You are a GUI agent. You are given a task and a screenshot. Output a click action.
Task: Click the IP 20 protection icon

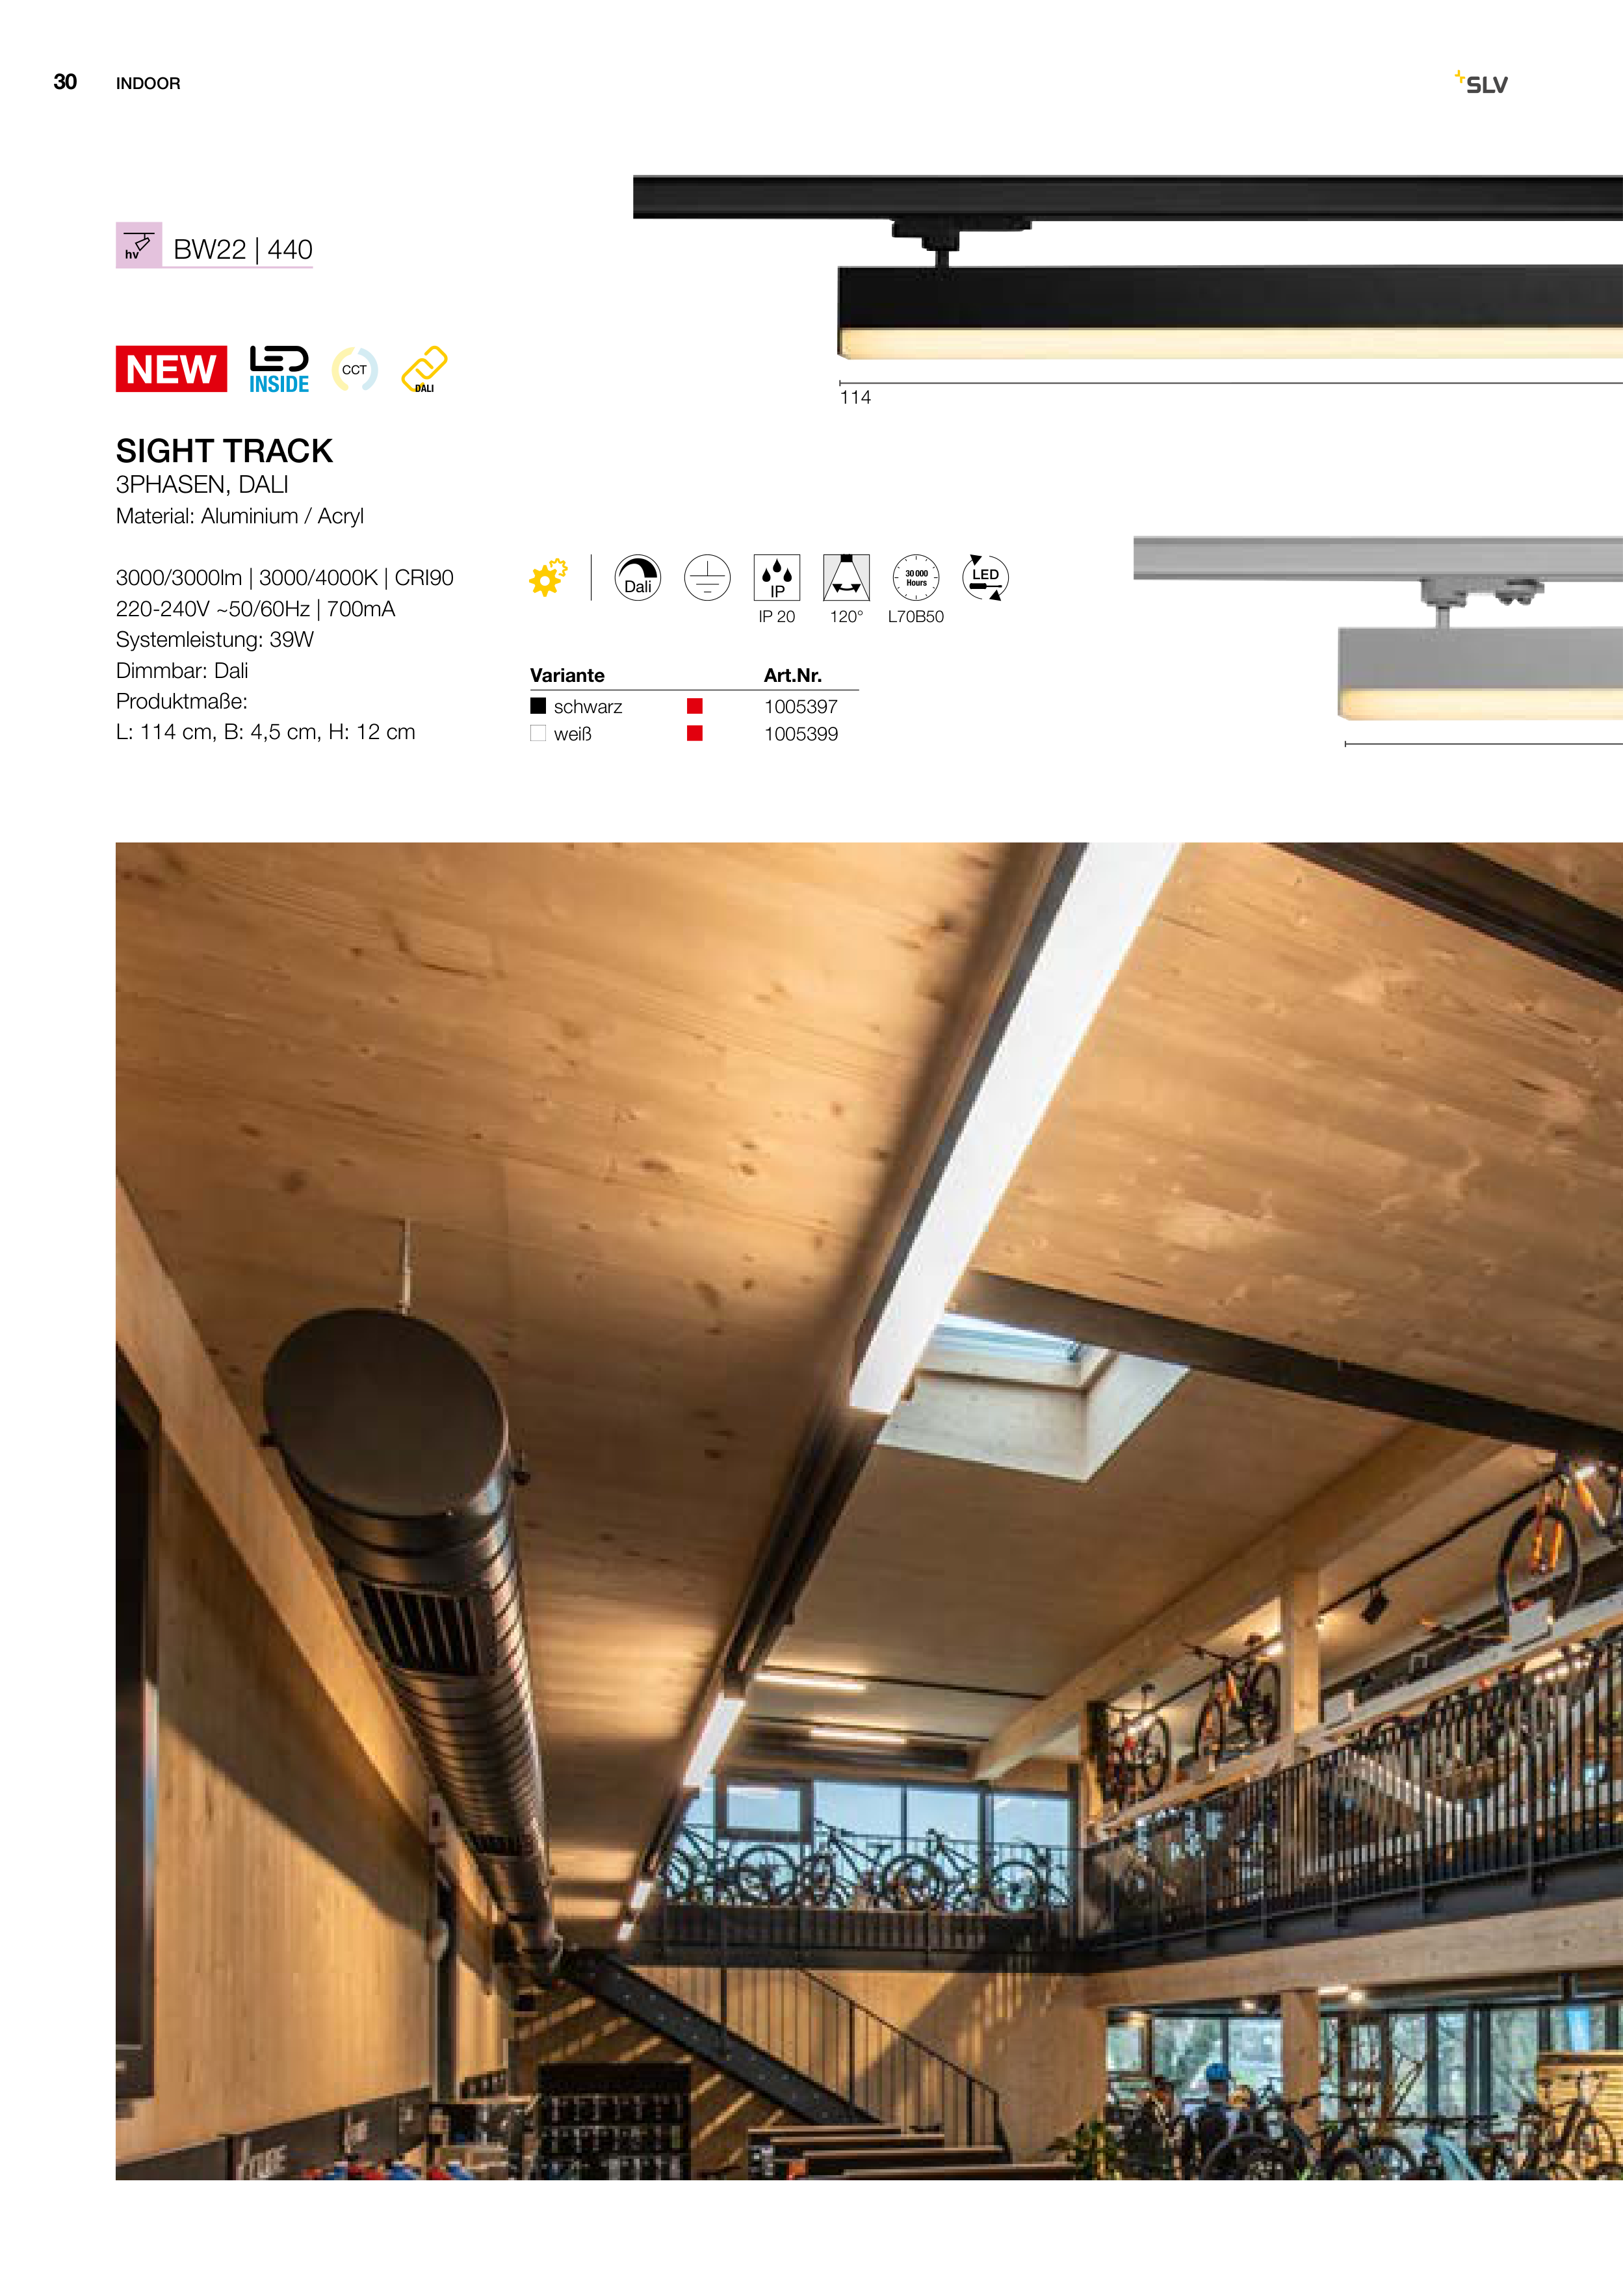pos(777,577)
